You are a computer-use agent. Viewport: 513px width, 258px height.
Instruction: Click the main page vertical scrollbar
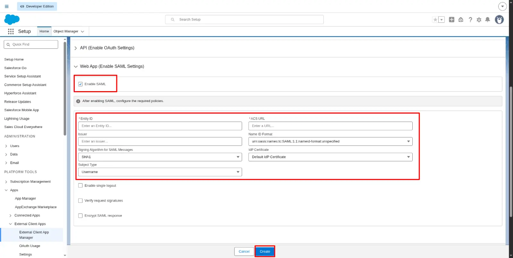tap(511, 152)
